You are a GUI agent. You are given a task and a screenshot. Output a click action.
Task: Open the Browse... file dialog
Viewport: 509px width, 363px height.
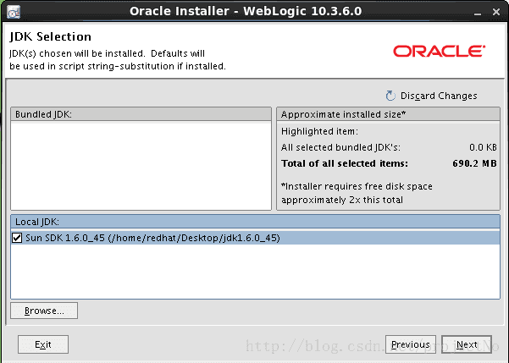coord(44,311)
